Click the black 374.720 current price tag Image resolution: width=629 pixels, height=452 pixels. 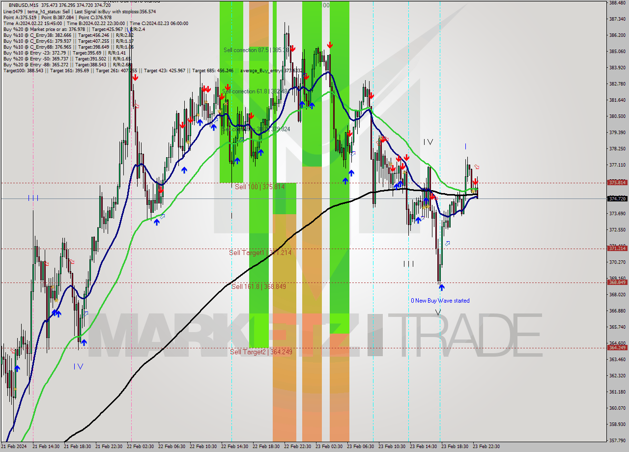(617, 198)
